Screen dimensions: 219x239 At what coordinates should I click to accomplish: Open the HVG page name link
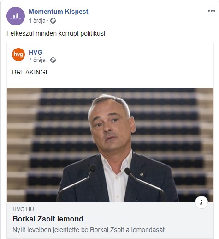[36, 52]
